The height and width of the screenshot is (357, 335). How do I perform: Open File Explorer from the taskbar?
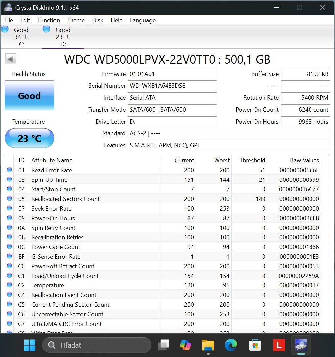[208, 345]
